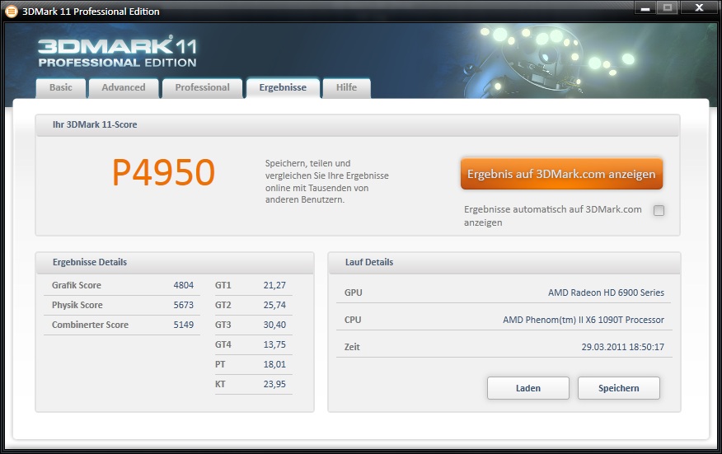The height and width of the screenshot is (454, 722).
Task: Click the Lauf Details panel header
Action: [504, 263]
